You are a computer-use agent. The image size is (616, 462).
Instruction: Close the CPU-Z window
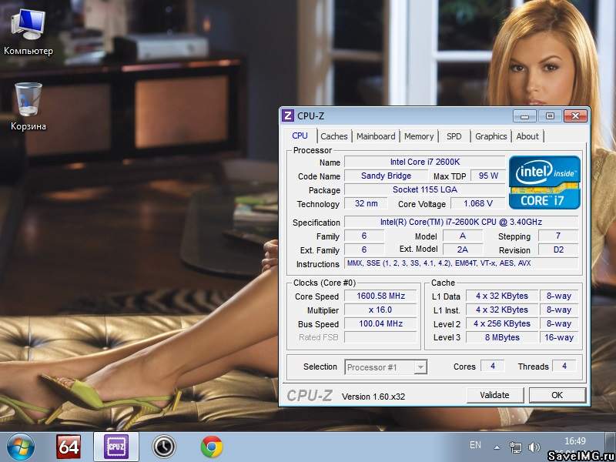tap(575, 116)
